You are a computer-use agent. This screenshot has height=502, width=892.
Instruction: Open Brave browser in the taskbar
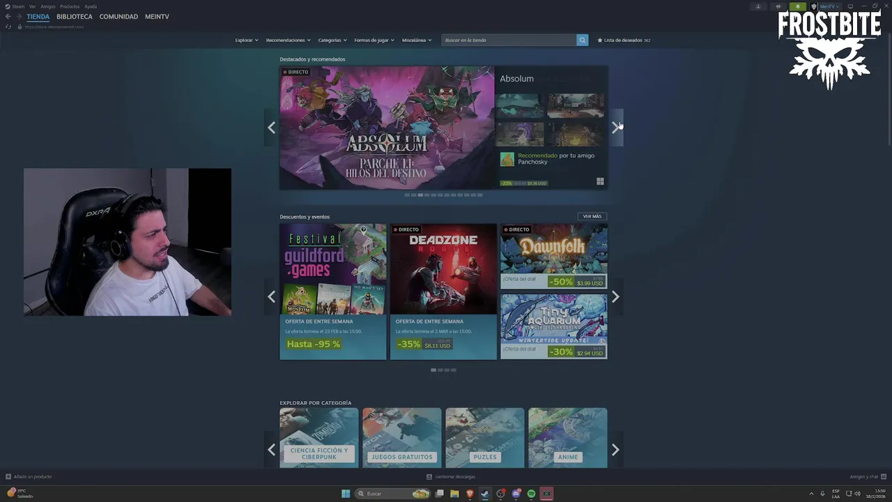(470, 494)
